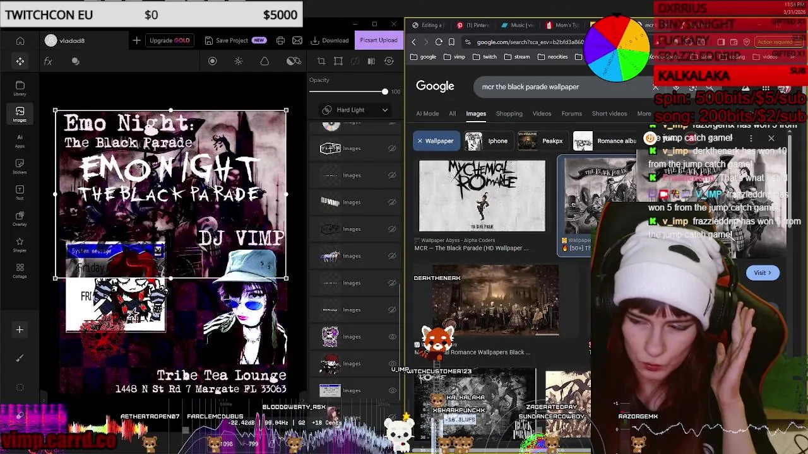Click the rotate refresh tool icon
The image size is (808, 454).
(389, 61)
